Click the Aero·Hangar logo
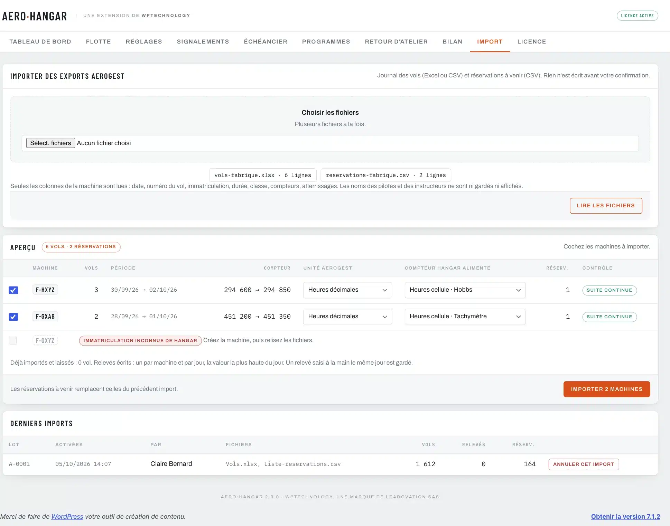This screenshot has width=670, height=526. coord(35,16)
